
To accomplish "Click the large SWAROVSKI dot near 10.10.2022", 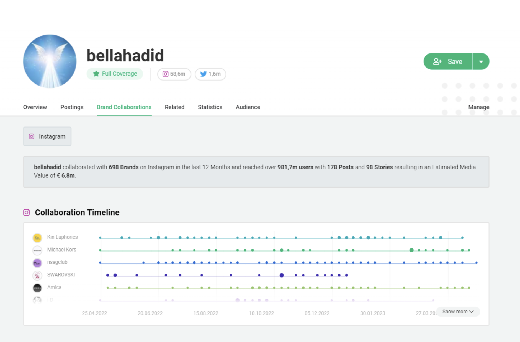I will click(282, 275).
